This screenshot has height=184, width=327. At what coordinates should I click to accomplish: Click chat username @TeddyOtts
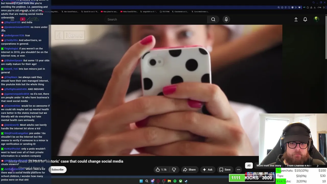(x=11, y=40)
